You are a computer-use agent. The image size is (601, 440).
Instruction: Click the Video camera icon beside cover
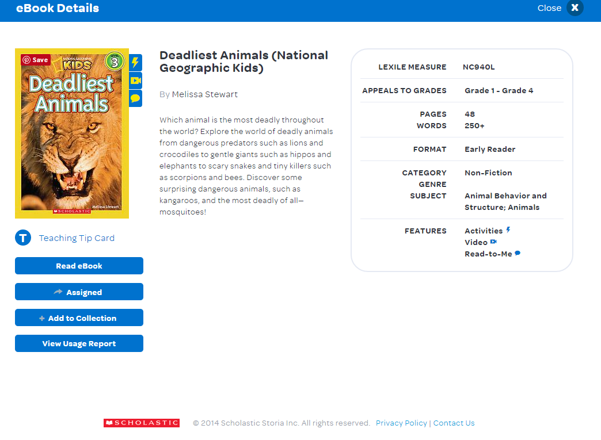click(x=135, y=81)
